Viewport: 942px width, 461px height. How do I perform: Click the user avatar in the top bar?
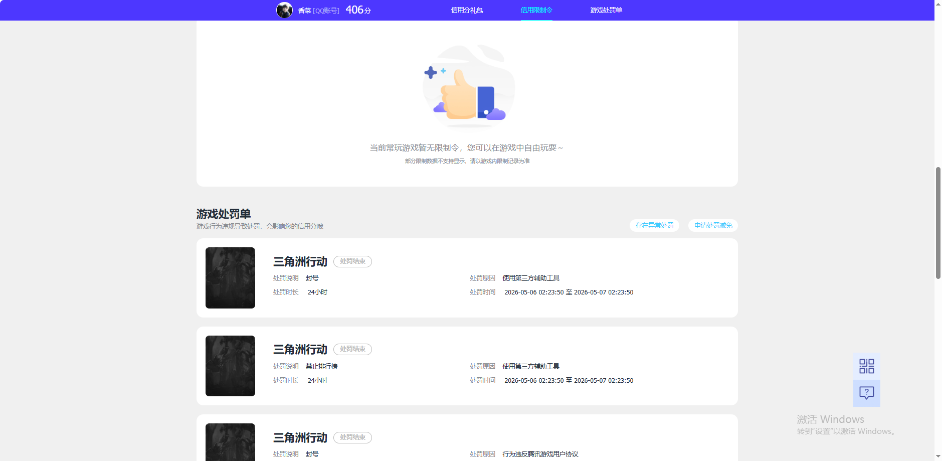(x=284, y=10)
